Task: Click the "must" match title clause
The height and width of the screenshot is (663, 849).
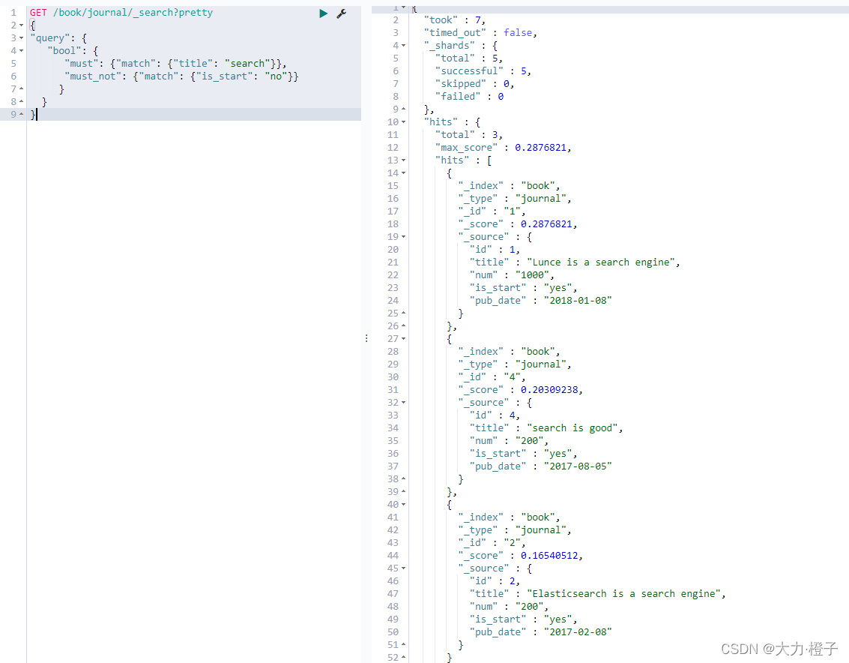Action: (175, 64)
